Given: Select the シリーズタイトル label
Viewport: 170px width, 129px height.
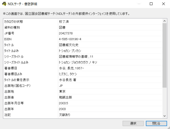Looking at the screenshot, I should pyautogui.click(x=14, y=57).
